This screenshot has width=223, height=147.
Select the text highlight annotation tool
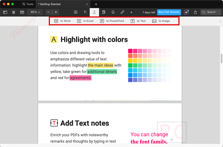coord(76,12)
